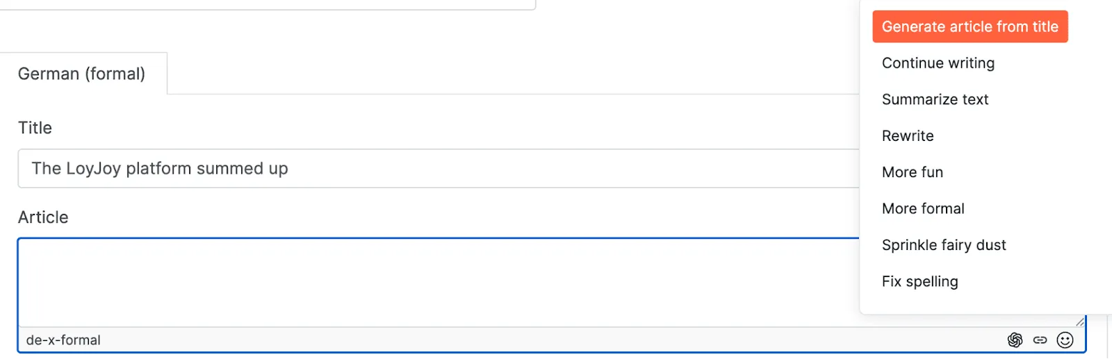Select Sprinkle fairy dust
This screenshot has height=359, width=1112.
(x=944, y=245)
